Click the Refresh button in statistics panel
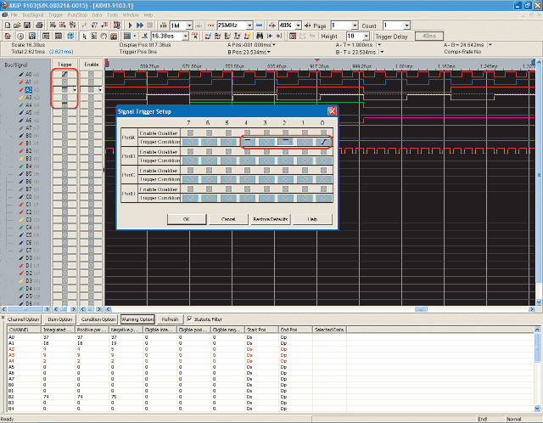Viewport: 543px width, 423px height. pos(169,319)
